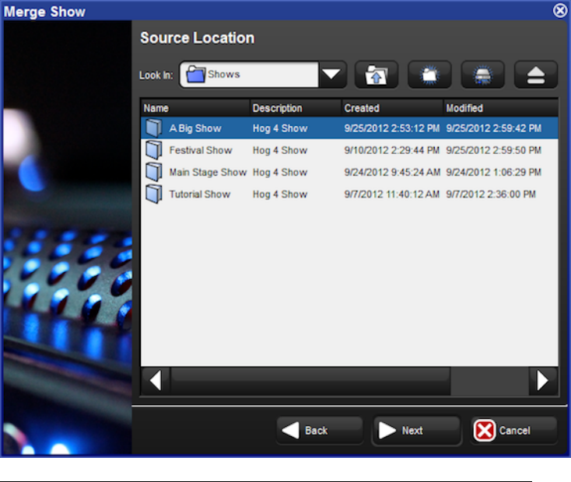Create a new folder
This screenshot has width=571, height=482.
pyautogui.click(x=429, y=75)
